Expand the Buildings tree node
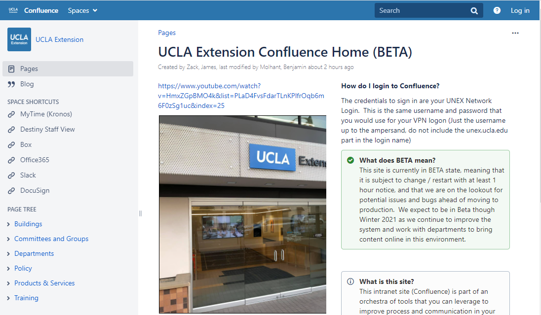 pyautogui.click(x=8, y=224)
